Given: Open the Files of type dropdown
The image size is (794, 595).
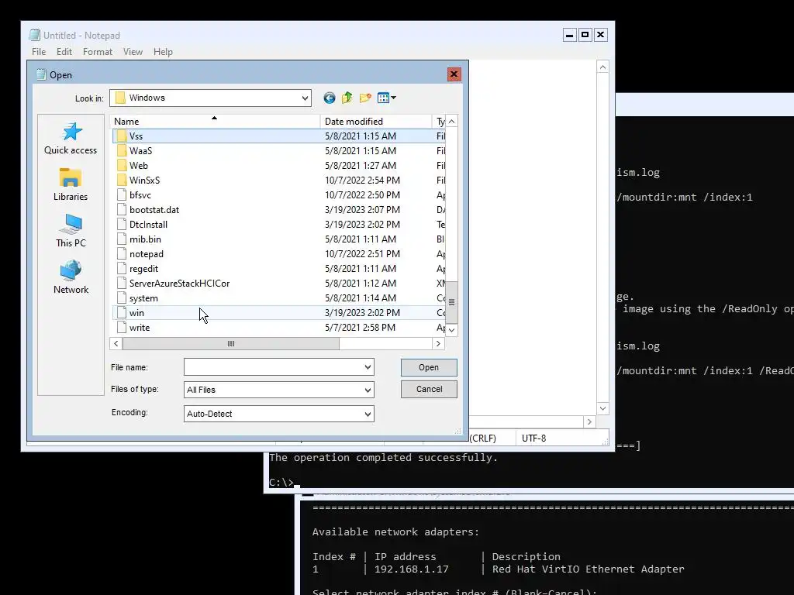Looking at the screenshot, I should 368,390.
